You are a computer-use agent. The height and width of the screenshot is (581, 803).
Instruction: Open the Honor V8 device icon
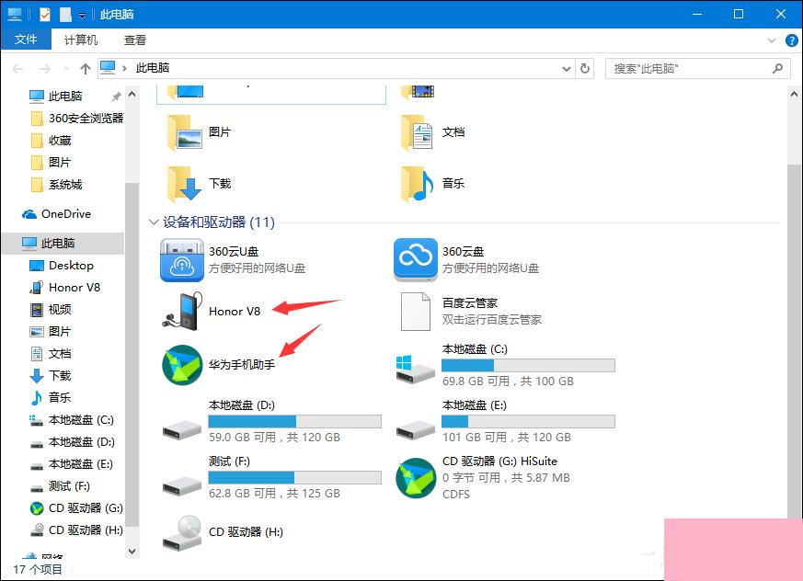click(x=182, y=312)
